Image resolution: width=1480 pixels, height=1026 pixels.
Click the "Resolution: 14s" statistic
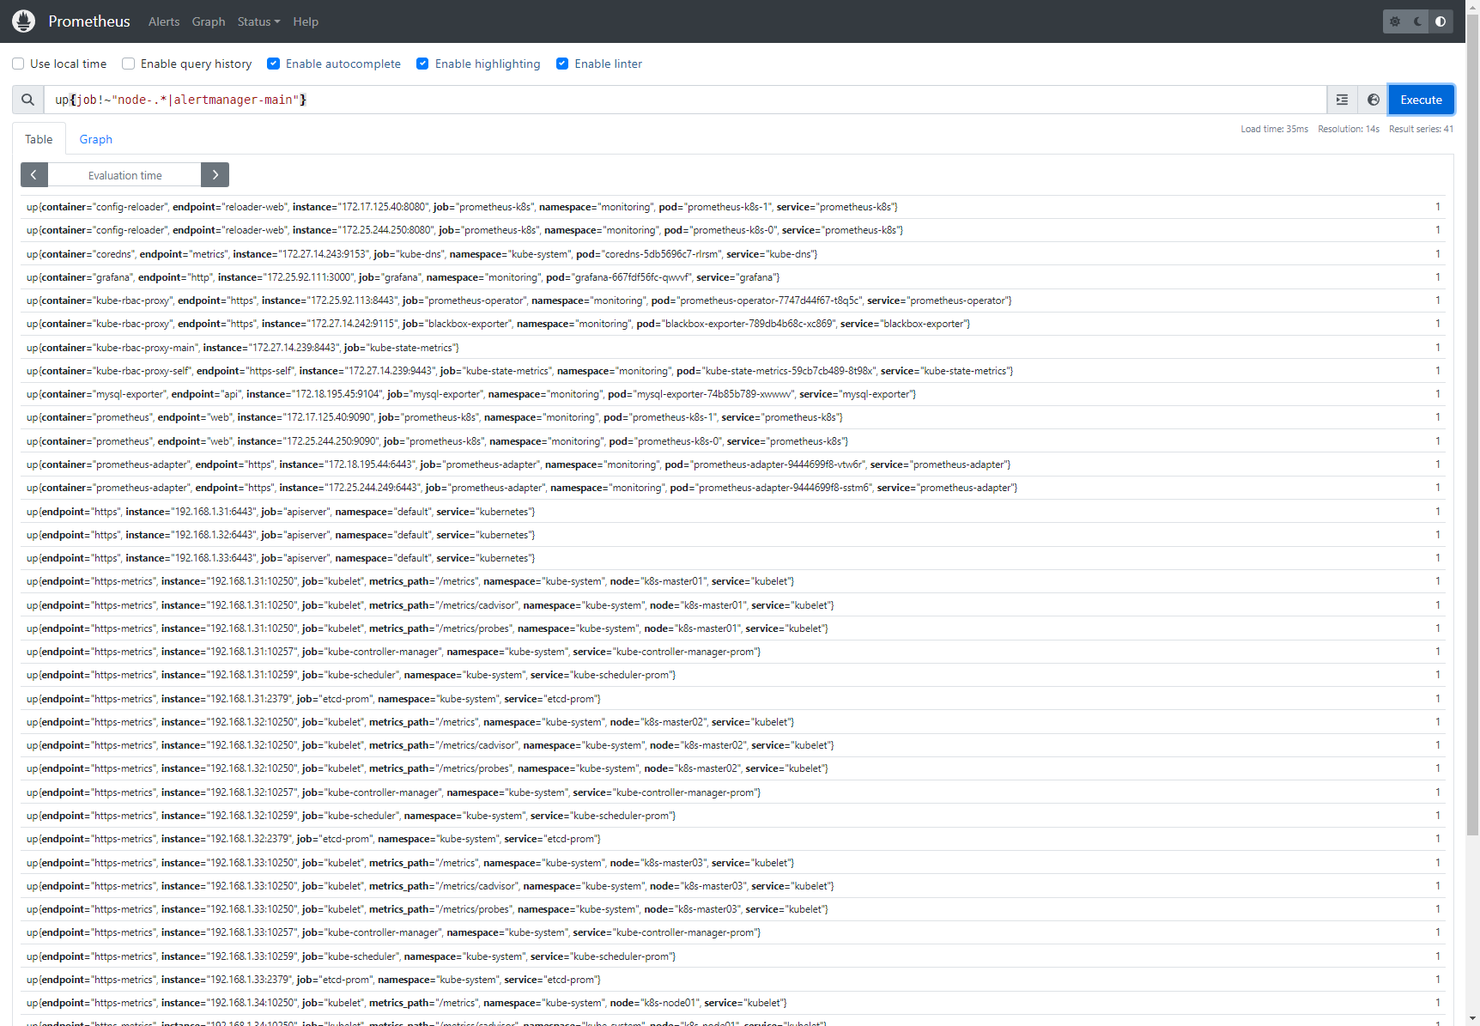(x=1349, y=130)
